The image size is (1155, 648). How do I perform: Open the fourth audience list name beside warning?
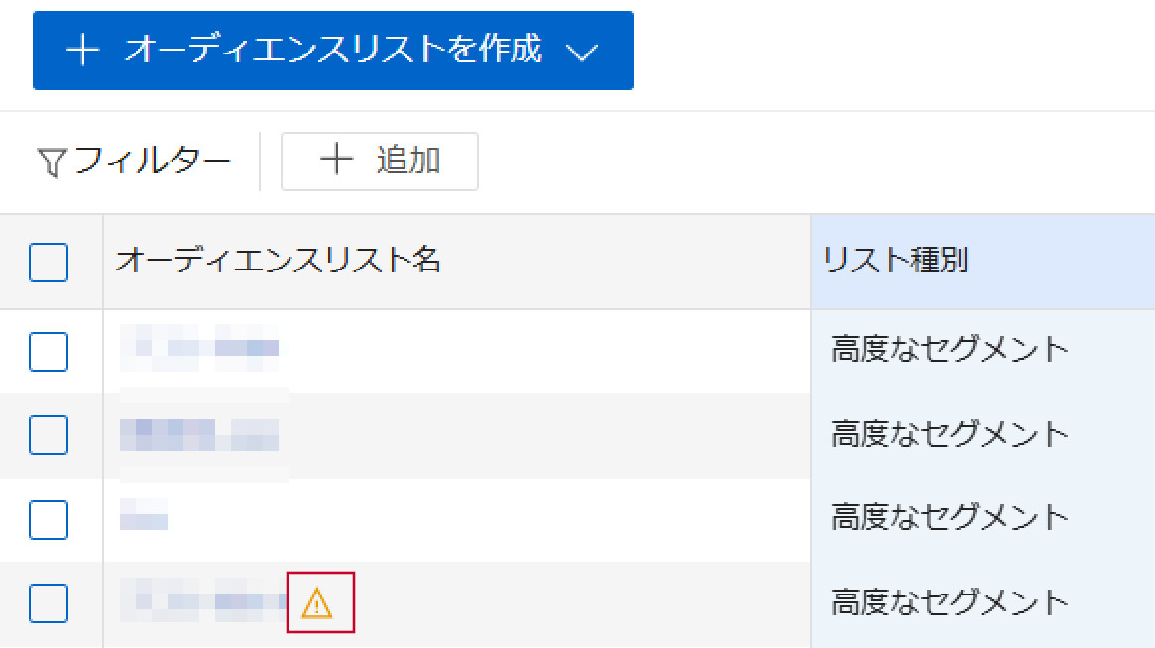202,602
